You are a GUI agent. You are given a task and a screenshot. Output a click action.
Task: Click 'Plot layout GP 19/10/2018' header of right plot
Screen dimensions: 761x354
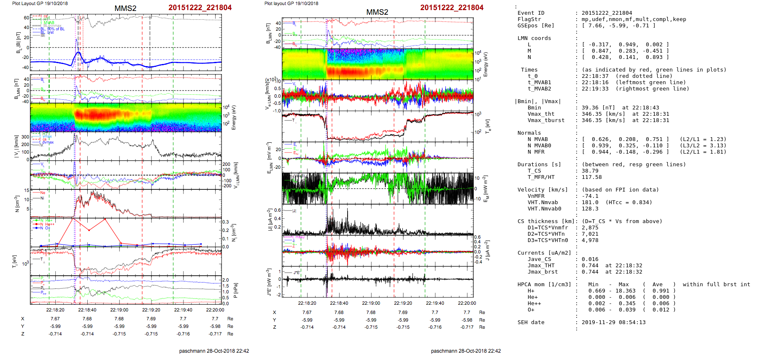[291, 3]
